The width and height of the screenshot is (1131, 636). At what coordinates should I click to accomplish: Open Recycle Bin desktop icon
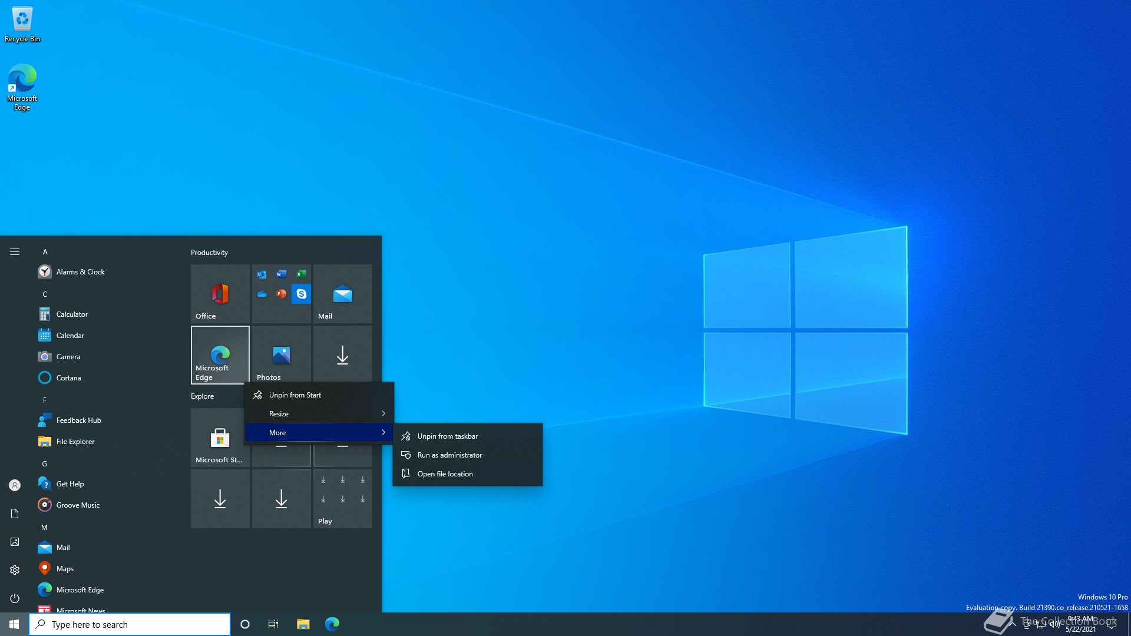click(x=22, y=25)
